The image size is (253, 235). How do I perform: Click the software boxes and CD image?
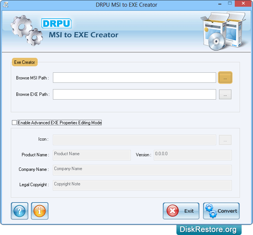[x=223, y=31]
